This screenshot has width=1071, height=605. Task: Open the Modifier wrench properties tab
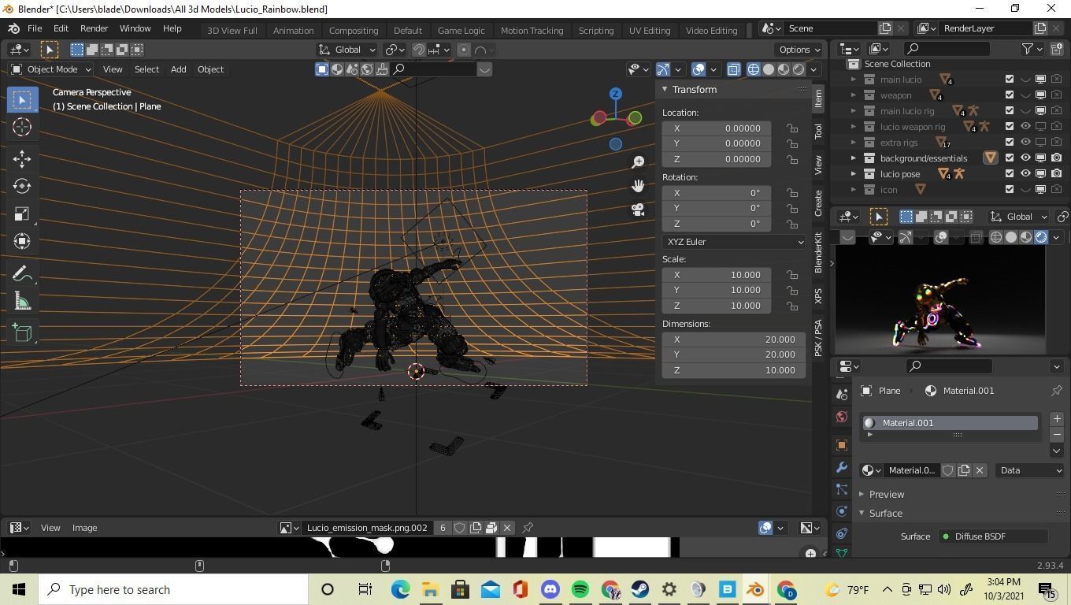(842, 467)
